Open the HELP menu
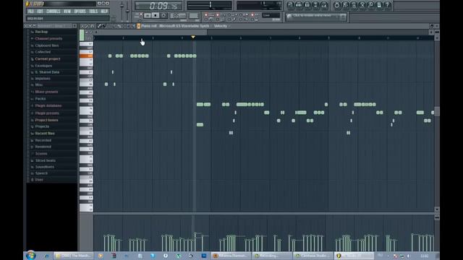The image size is (463, 260). 104,12
